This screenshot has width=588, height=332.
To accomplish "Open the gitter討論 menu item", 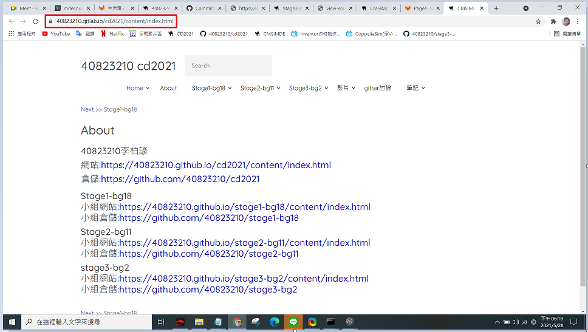I will click(377, 88).
